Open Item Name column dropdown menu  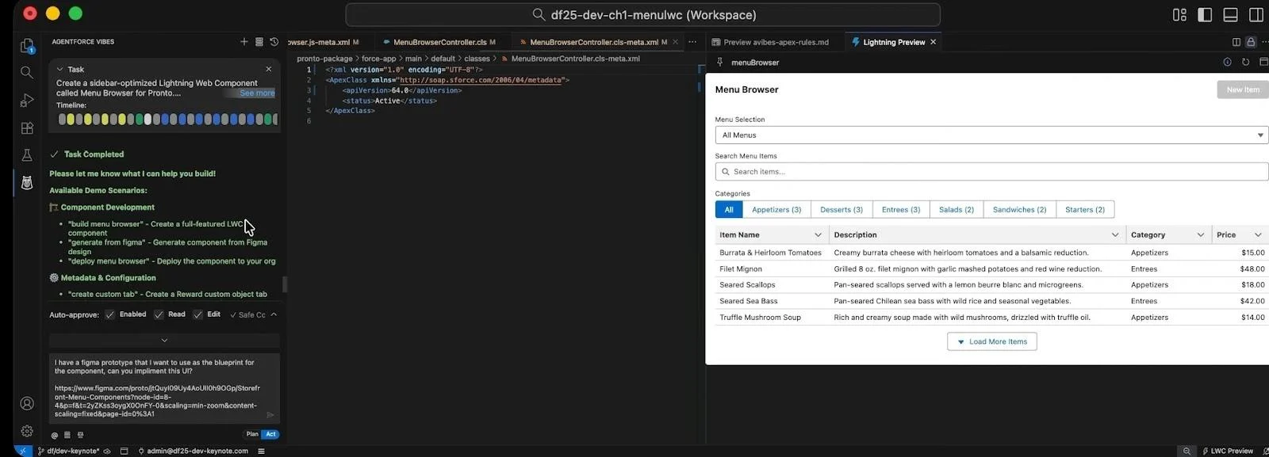pyautogui.click(x=818, y=235)
